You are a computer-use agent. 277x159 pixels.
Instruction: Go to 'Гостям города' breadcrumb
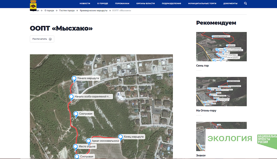pos(67,11)
